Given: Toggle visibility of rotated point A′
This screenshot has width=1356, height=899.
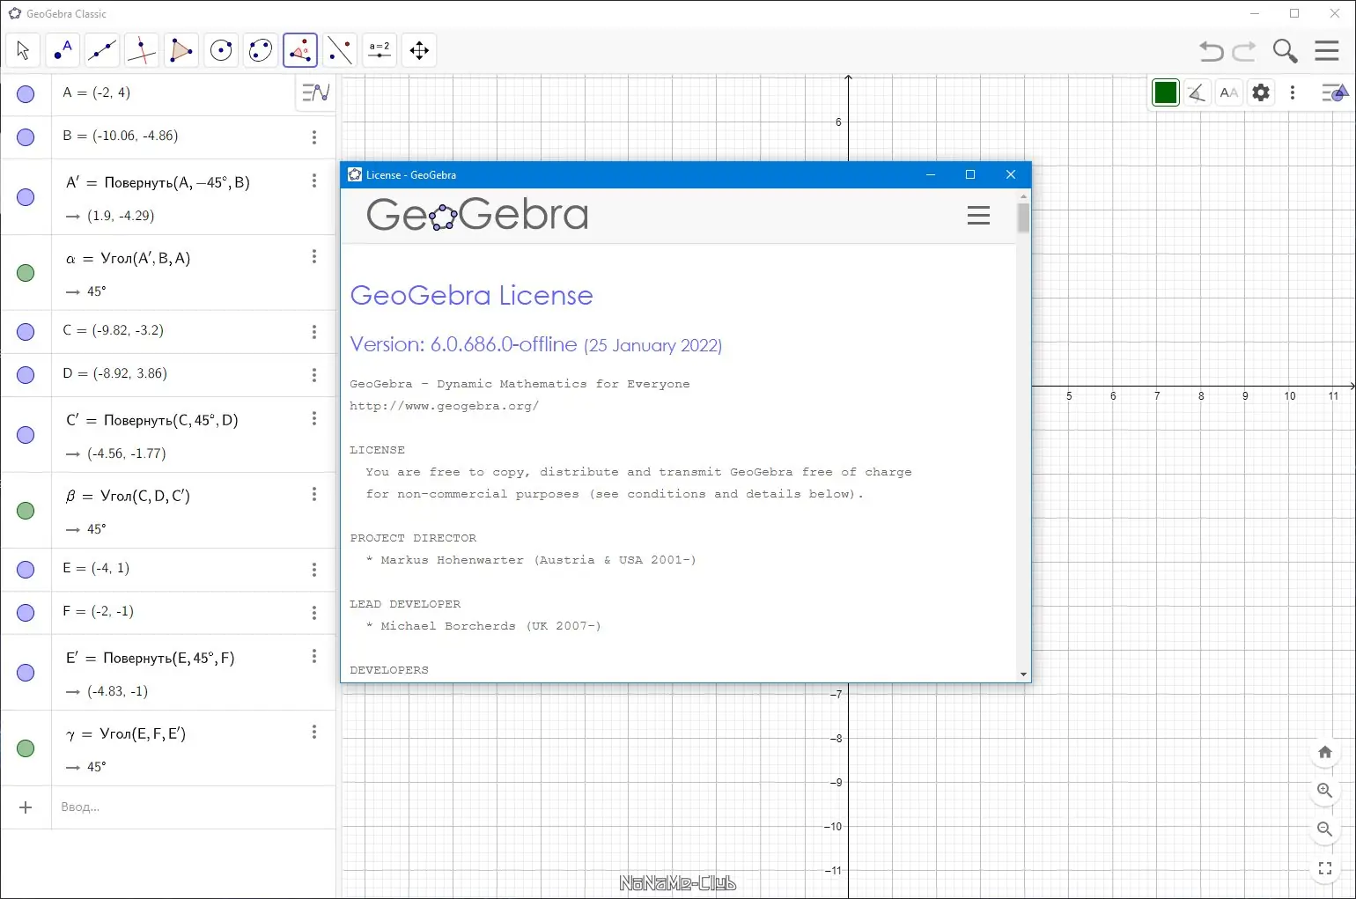Looking at the screenshot, I should click(26, 197).
